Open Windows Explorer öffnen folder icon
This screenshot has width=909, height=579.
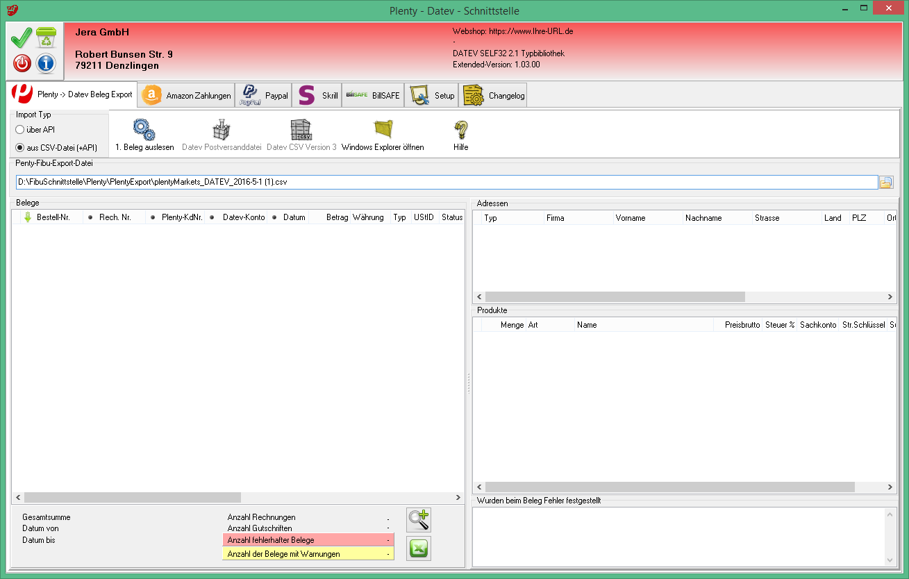(x=383, y=135)
